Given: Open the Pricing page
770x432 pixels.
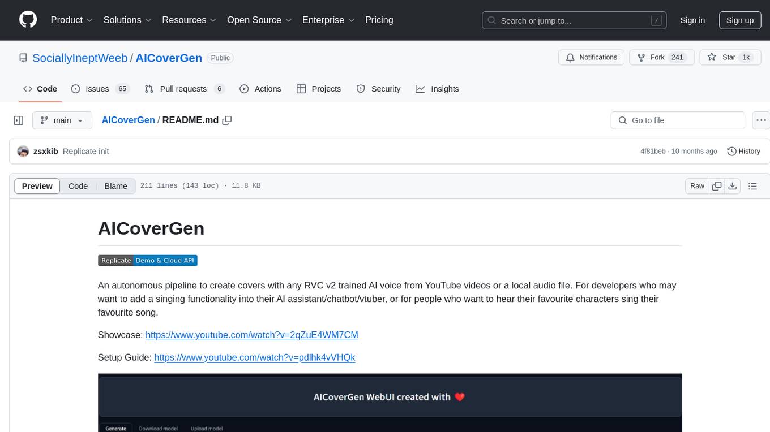Looking at the screenshot, I should click(x=379, y=20).
